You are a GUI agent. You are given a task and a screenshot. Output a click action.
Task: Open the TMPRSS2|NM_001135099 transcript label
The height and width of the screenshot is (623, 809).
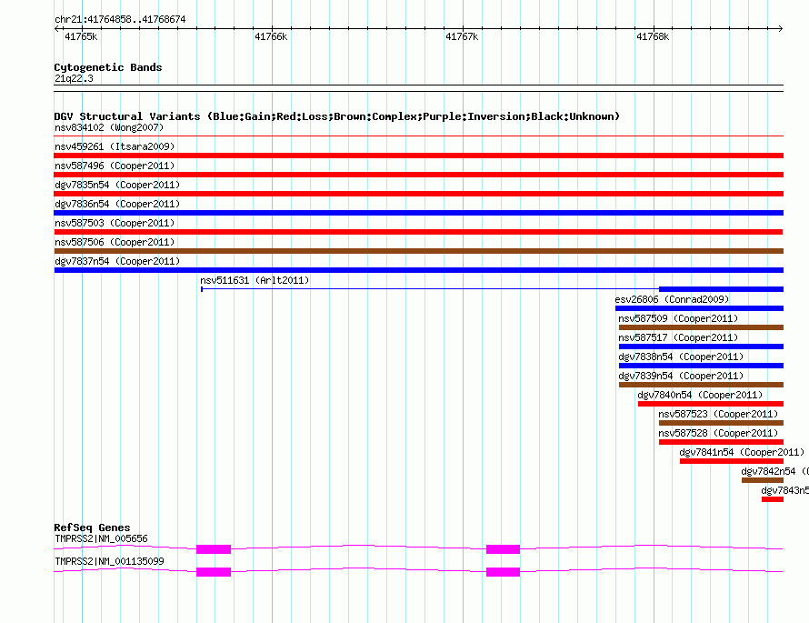[x=109, y=561]
